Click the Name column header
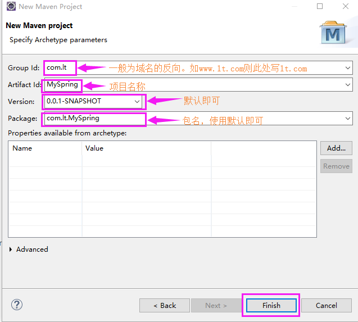This screenshot has width=358, height=322. 45,148
